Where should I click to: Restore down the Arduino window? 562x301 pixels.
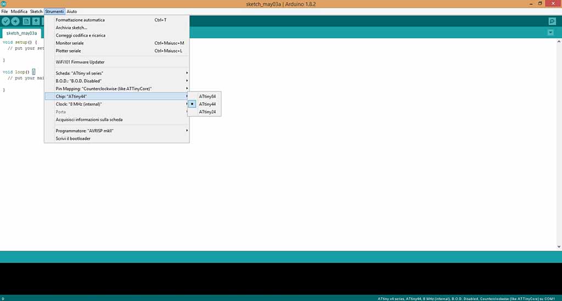(x=540, y=4)
